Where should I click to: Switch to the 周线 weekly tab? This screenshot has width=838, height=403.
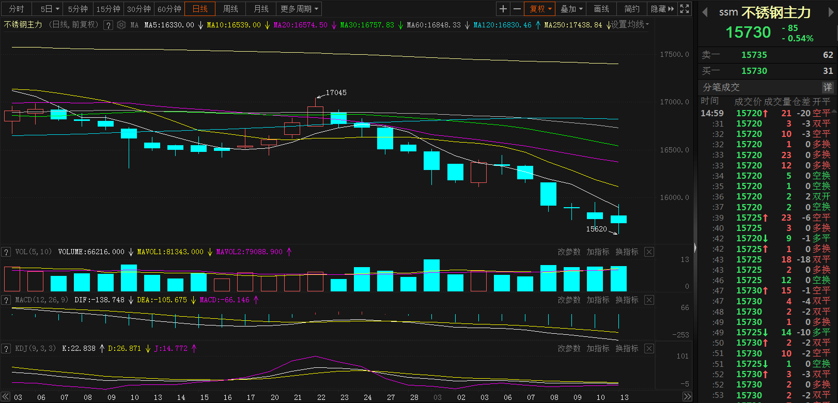coord(230,9)
